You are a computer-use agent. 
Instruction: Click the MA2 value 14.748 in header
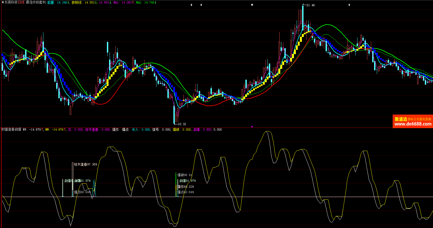tap(149, 2)
